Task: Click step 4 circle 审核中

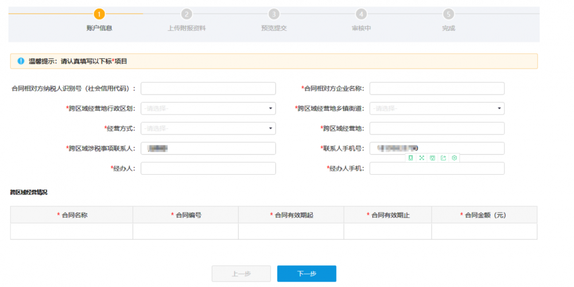Action: [x=361, y=14]
